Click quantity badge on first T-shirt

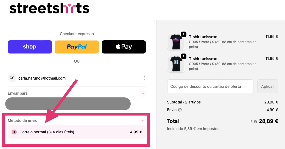point(184,35)
